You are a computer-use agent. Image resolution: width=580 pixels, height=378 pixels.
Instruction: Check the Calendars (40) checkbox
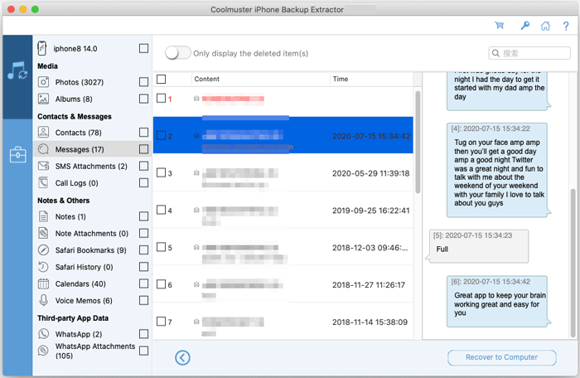click(143, 283)
